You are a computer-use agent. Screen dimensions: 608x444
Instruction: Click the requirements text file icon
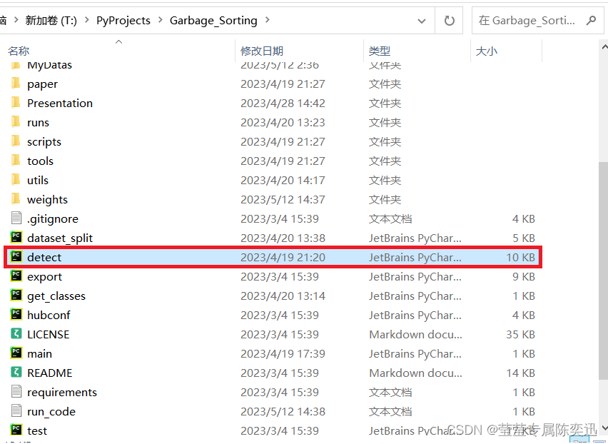coord(16,392)
